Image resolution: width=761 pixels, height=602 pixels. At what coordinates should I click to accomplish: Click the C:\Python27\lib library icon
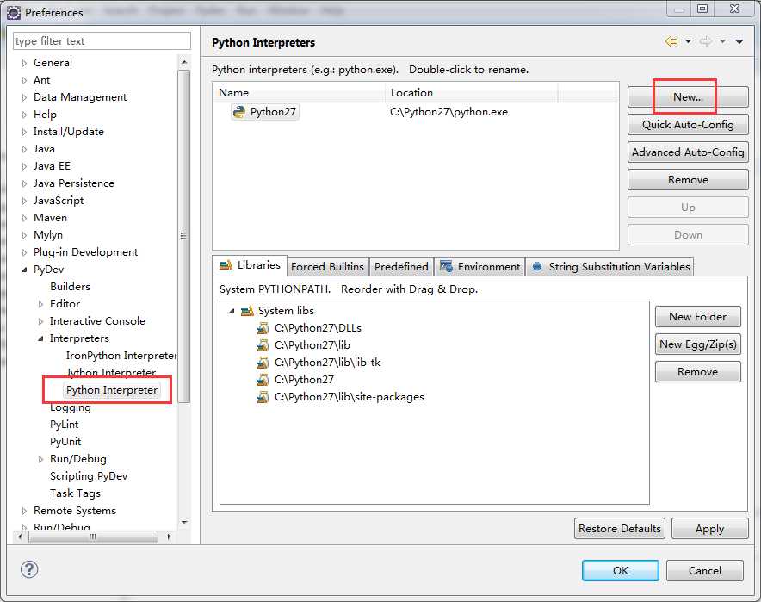(263, 345)
